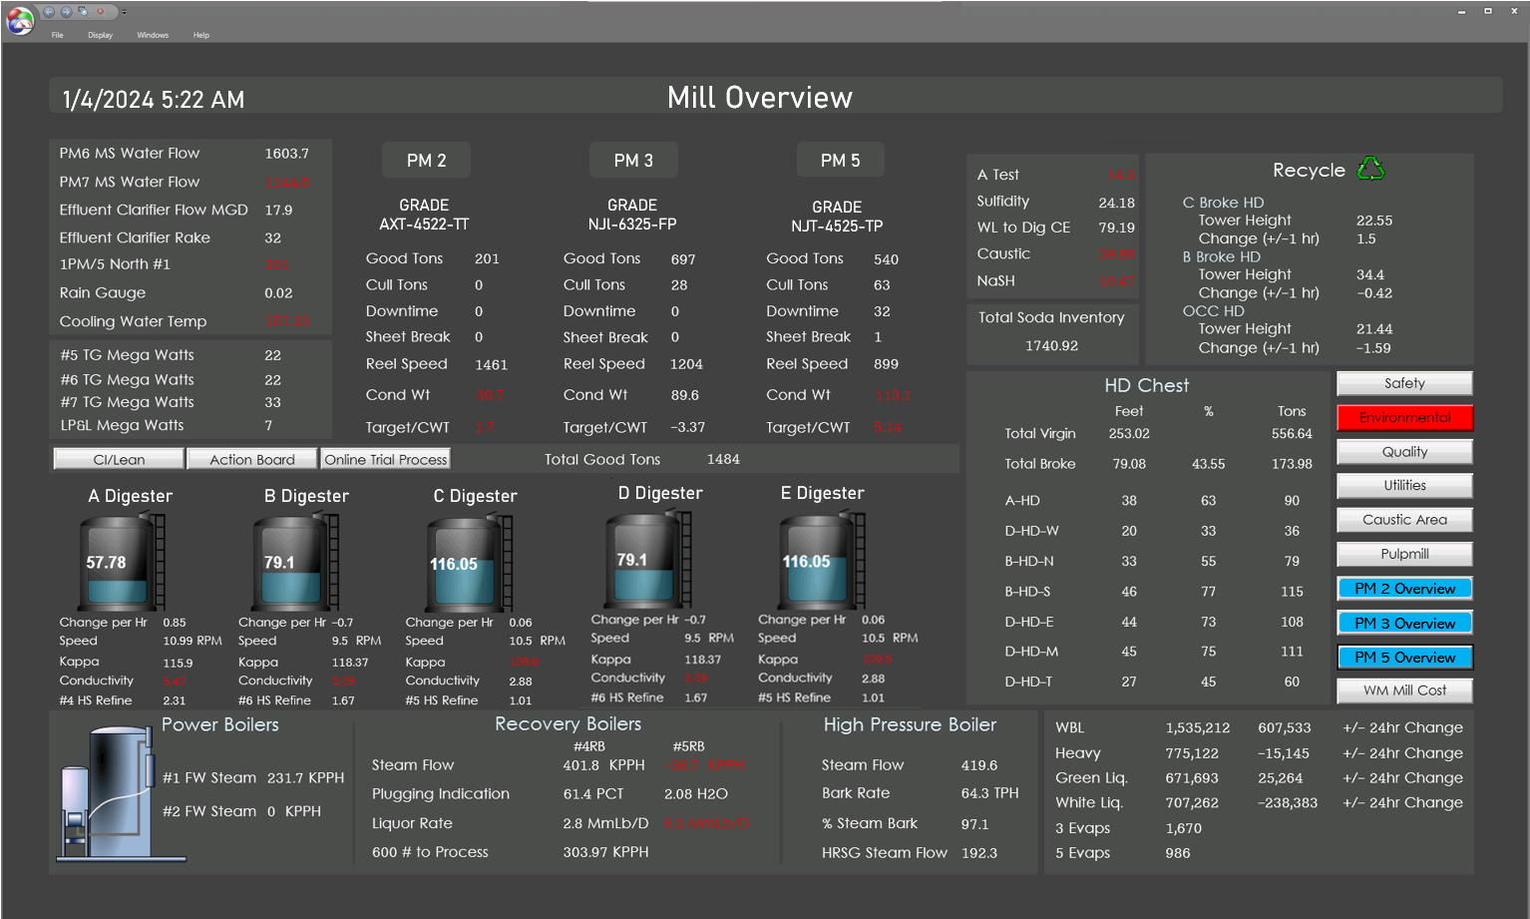The width and height of the screenshot is (1530, 919).
Task: Click the green recycle symbol in the Recycle panel
Action: click(1370, 169)
